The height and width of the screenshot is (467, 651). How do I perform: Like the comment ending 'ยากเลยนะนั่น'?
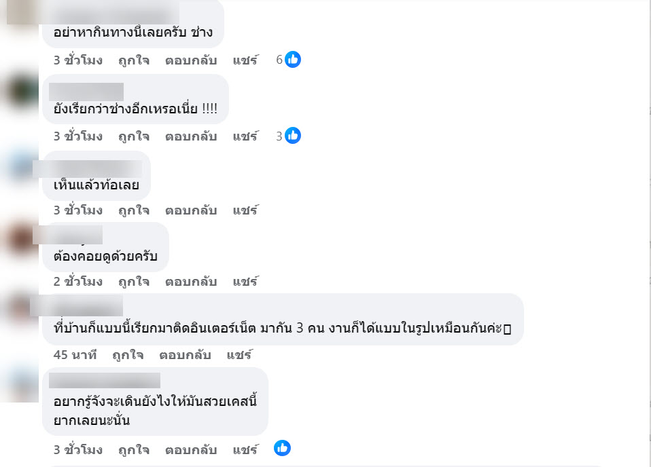pos(134,449)
